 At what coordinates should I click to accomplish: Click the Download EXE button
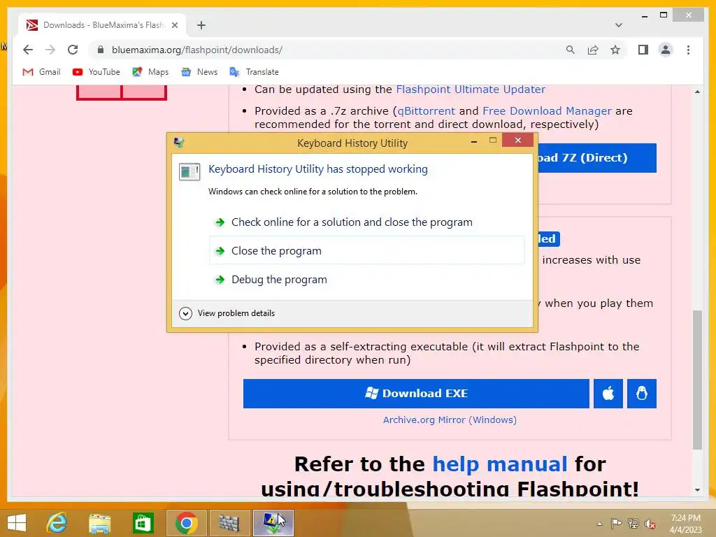pos(416,394)
